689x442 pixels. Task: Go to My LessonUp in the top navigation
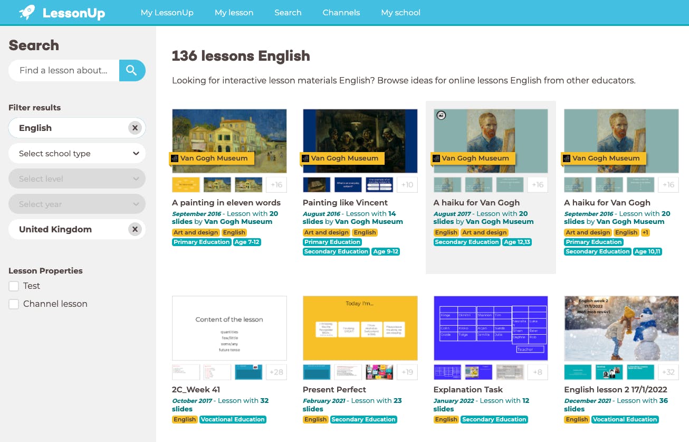point(167,12)
